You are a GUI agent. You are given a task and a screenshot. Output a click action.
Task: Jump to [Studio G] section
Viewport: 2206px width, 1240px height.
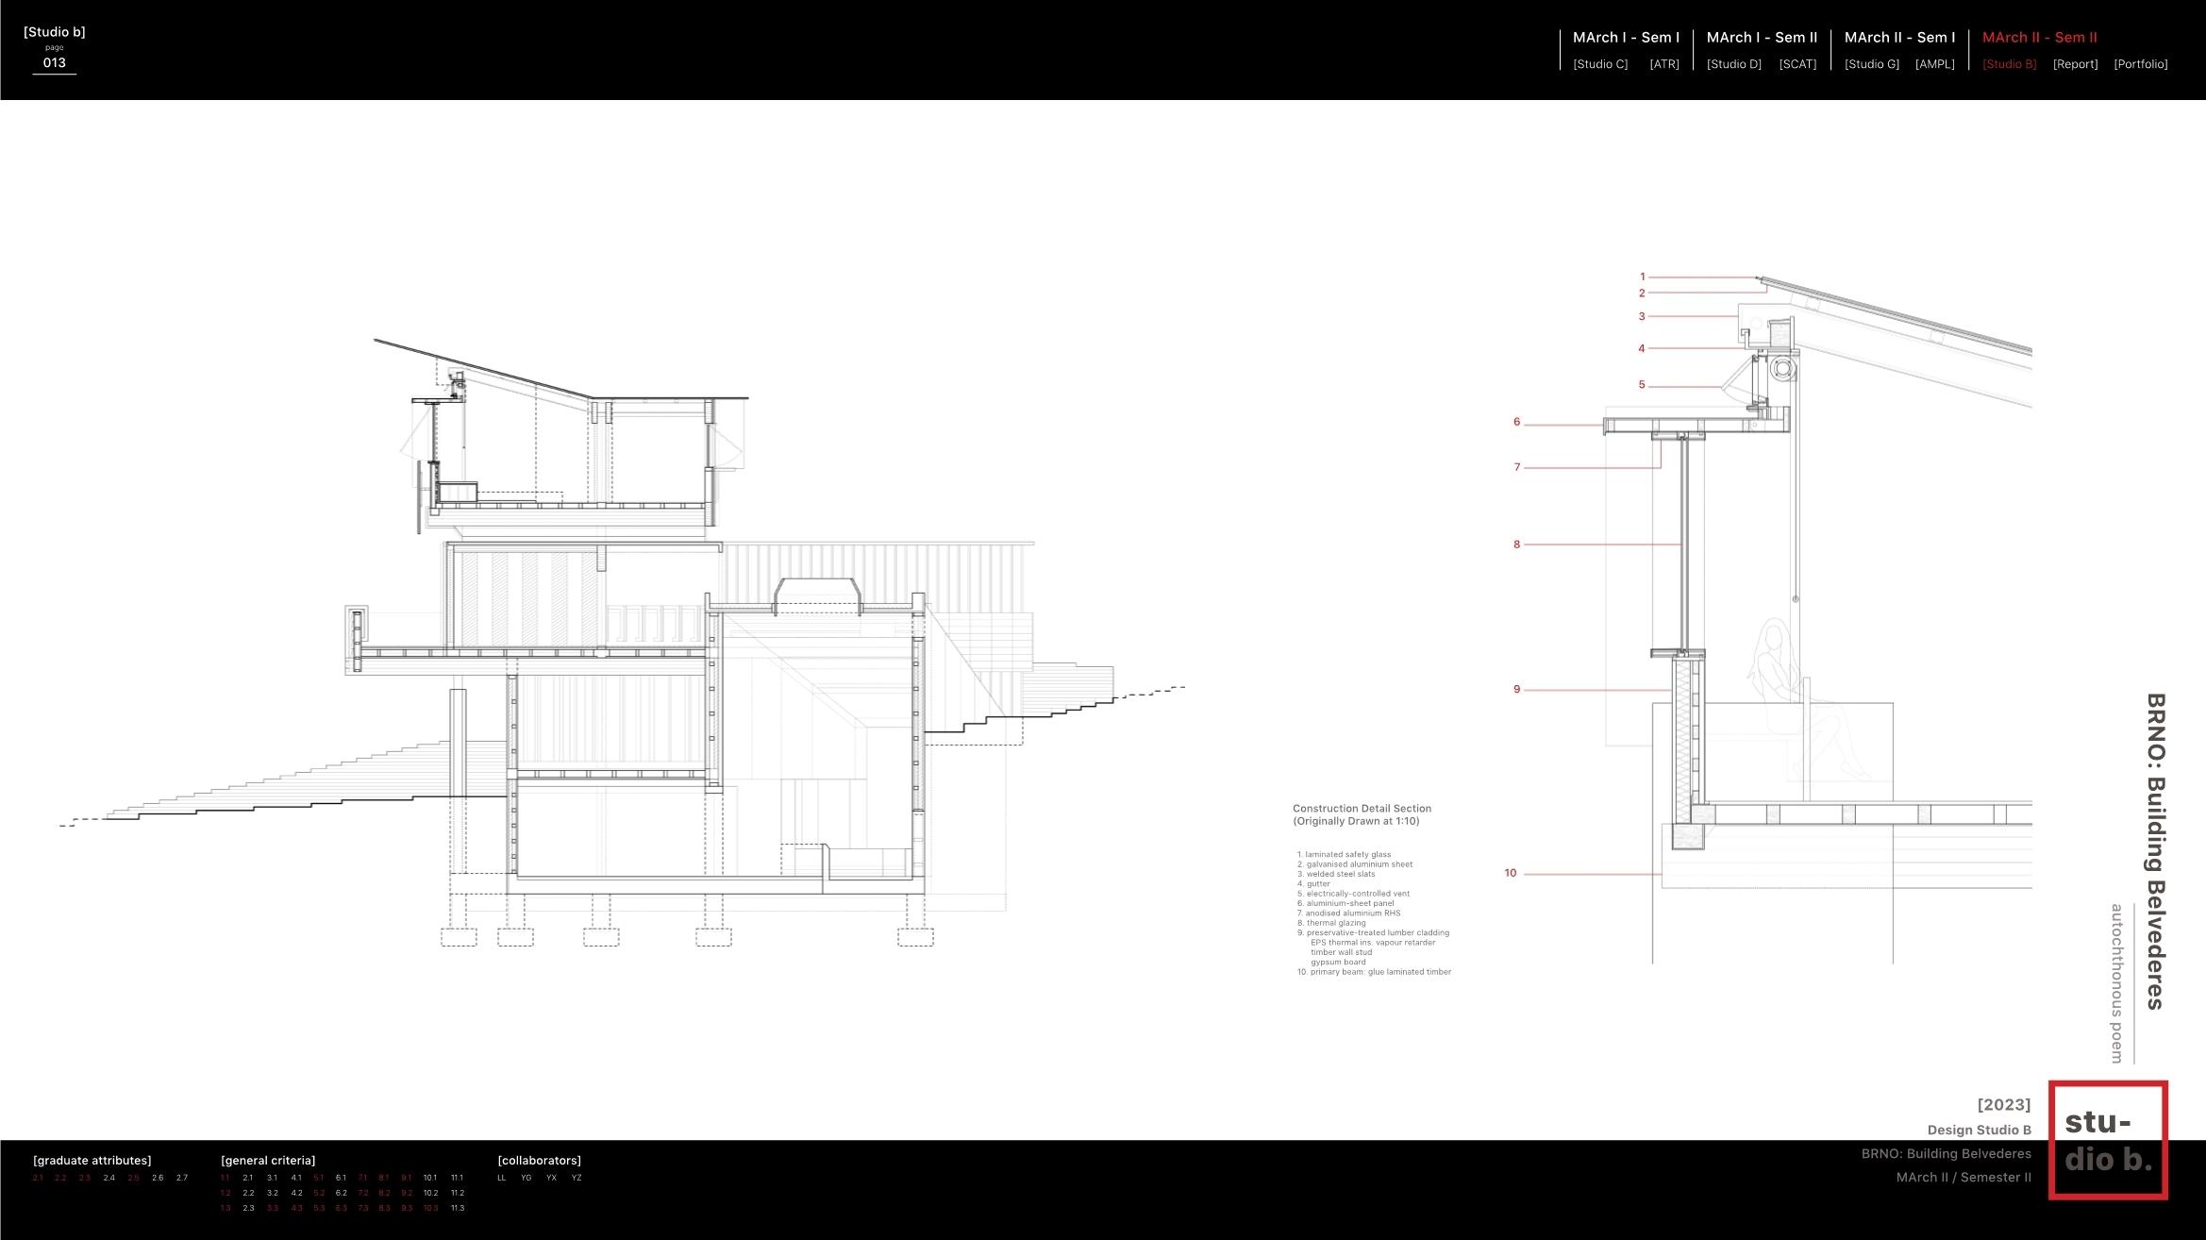coord(1871,64)
